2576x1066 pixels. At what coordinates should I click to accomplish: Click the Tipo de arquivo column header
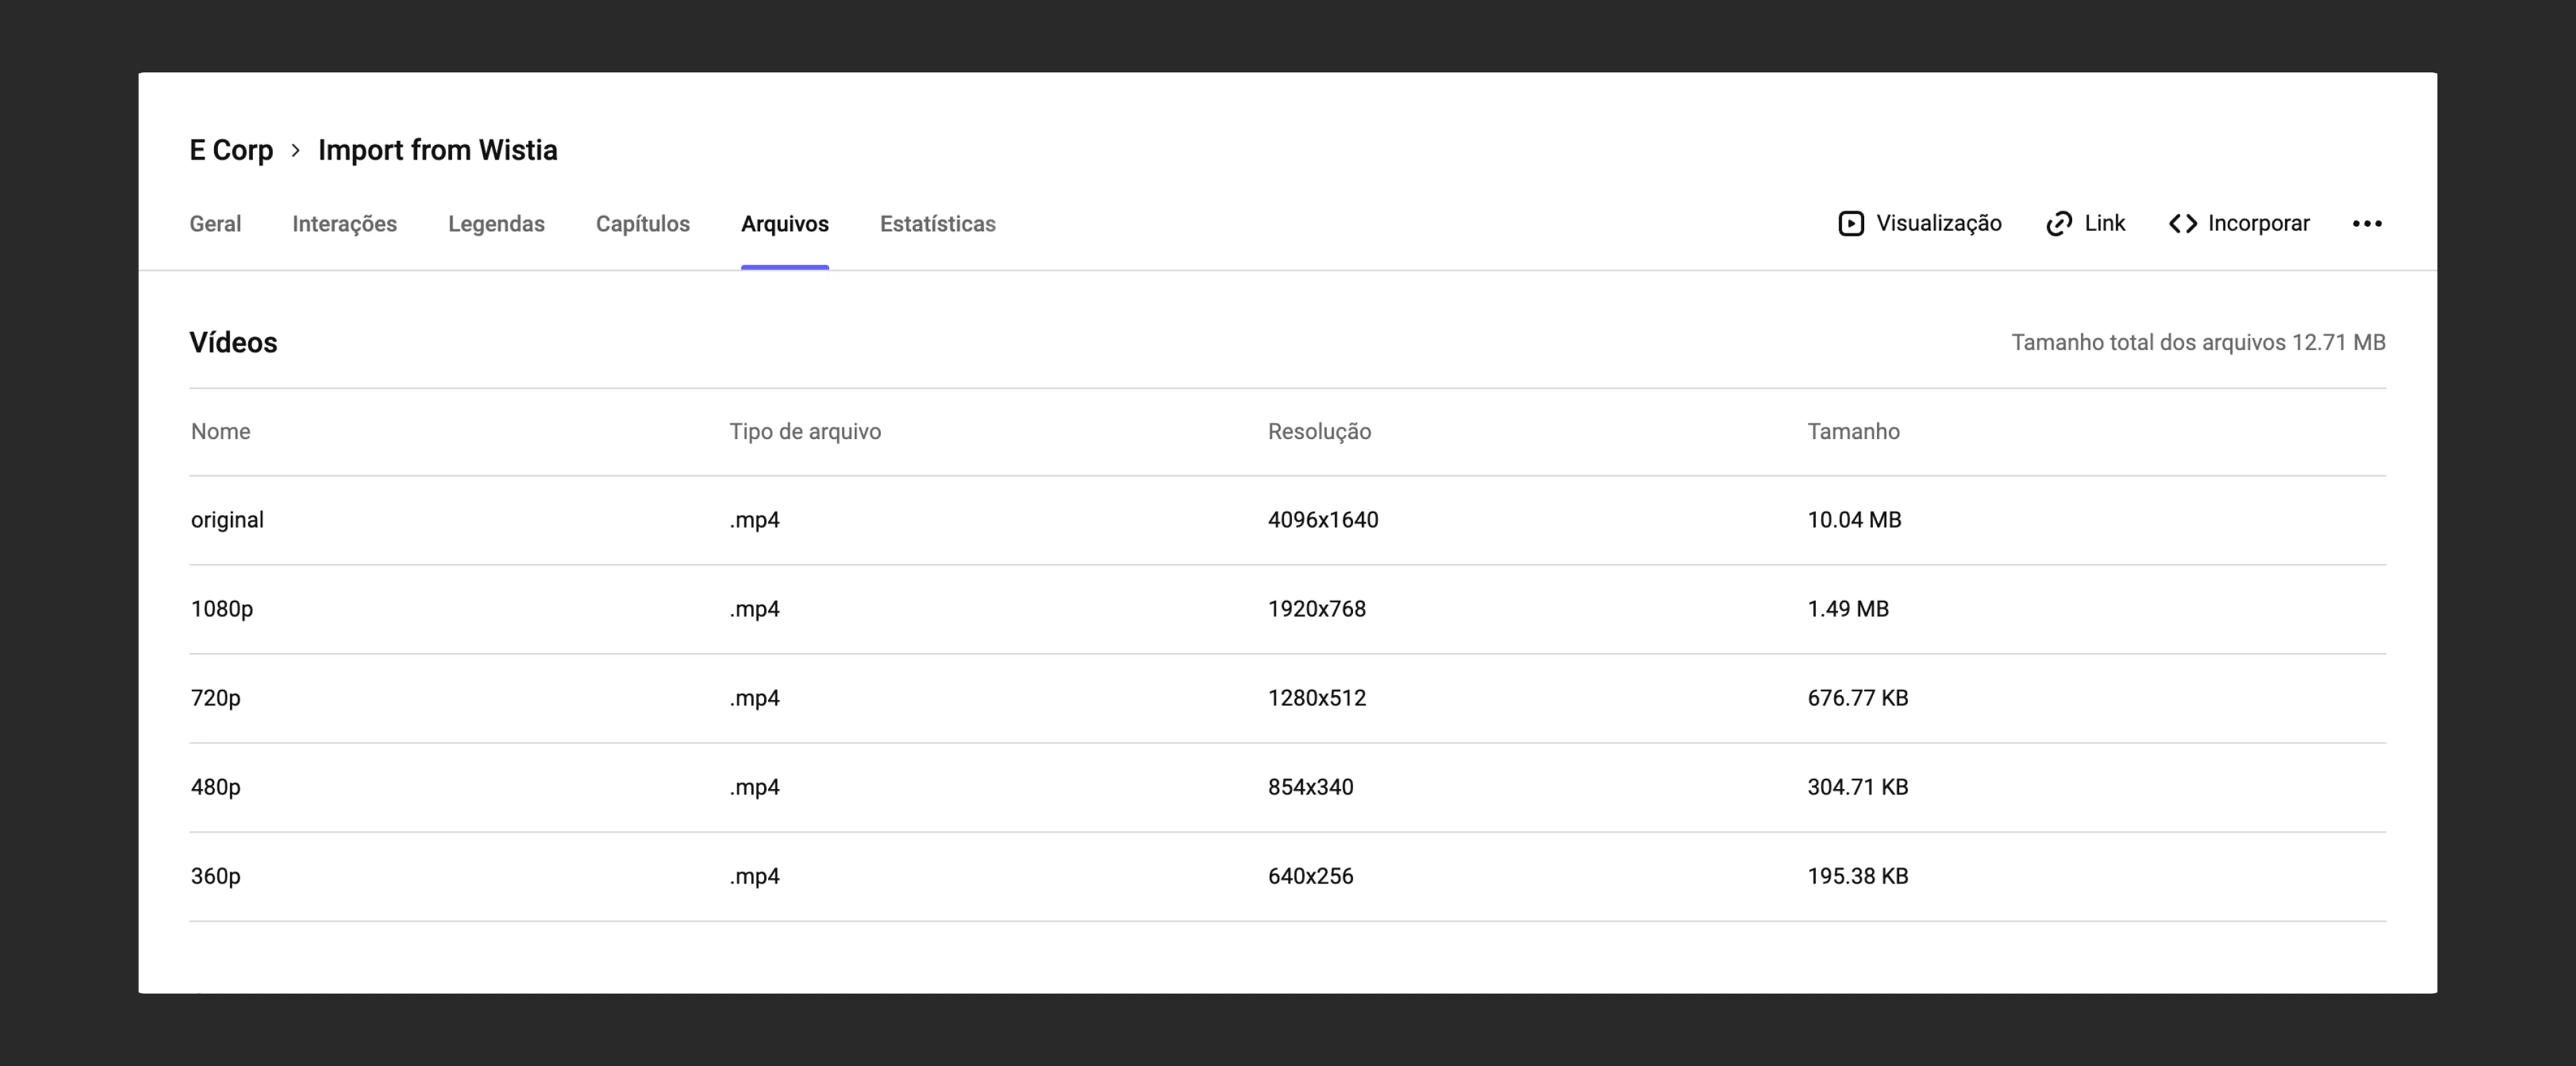point(805,432)
